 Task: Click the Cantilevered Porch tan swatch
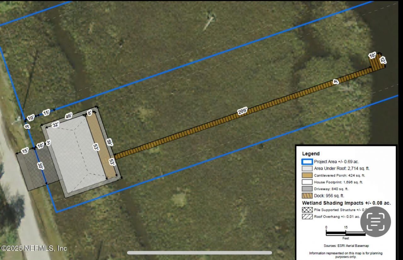[307, 175]
